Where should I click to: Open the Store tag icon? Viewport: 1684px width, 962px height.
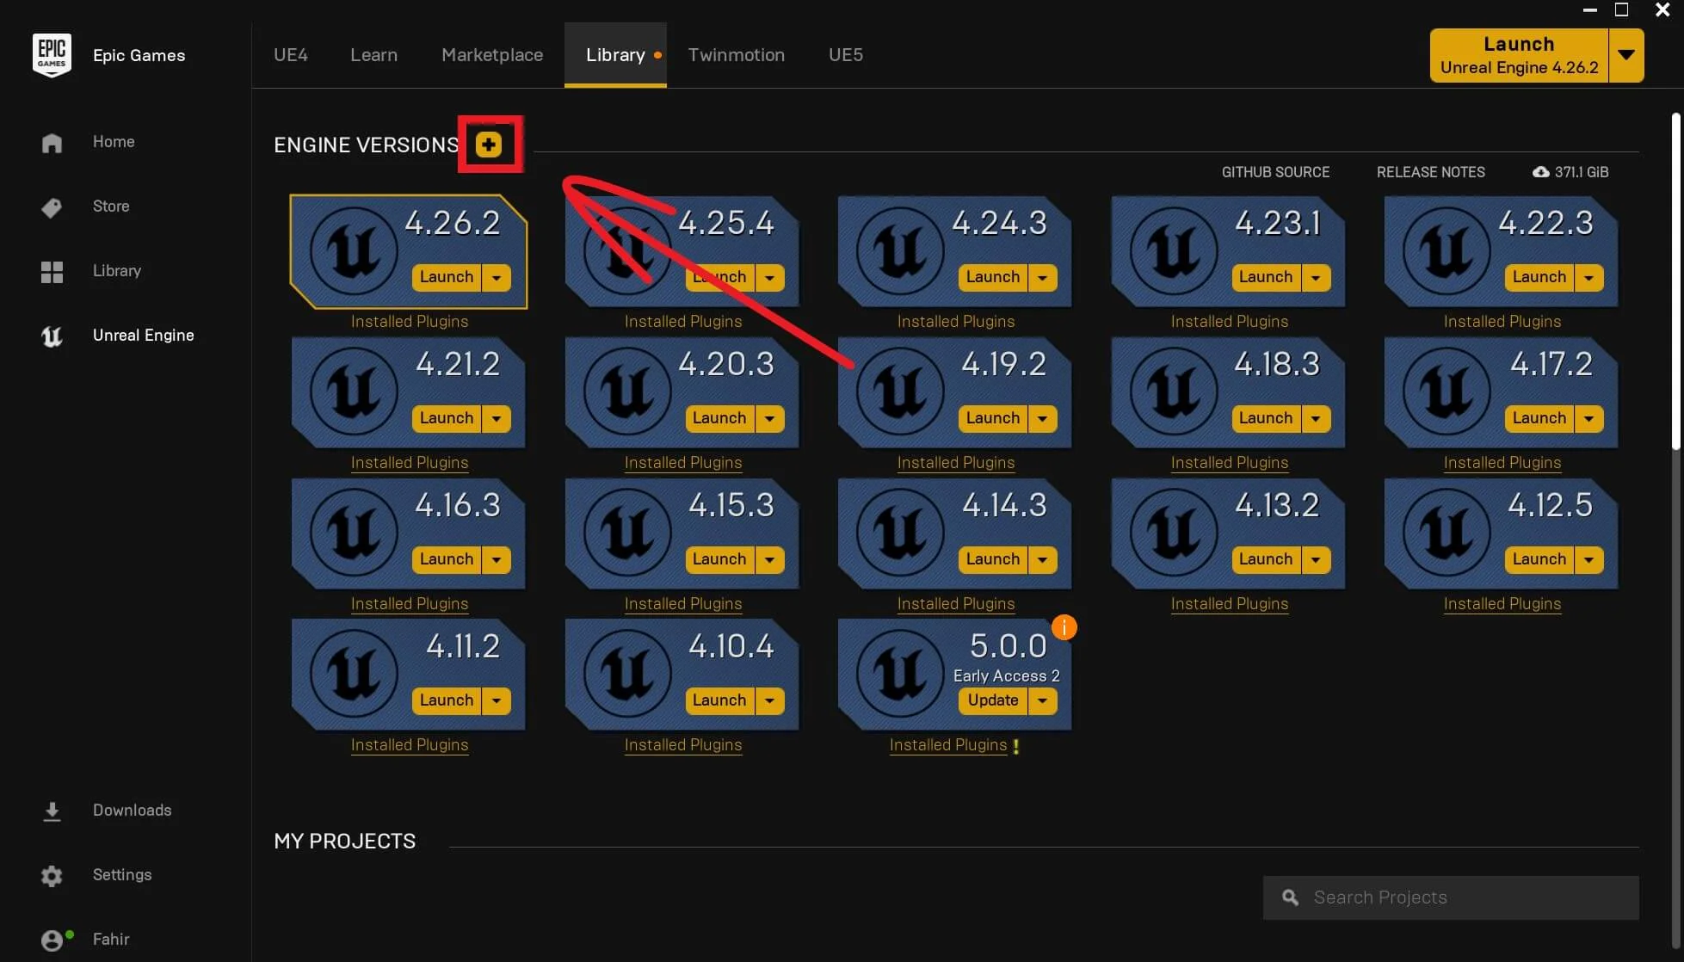point(52,207)
